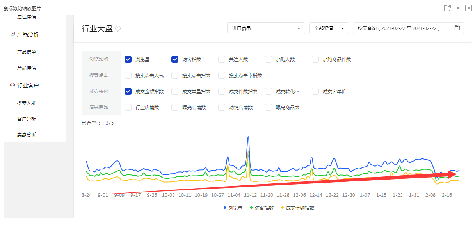Viewport: 475px width, 233px height.
Task: Click 鼠标滚轮缩放图片 title text
Action: [22, 8]
